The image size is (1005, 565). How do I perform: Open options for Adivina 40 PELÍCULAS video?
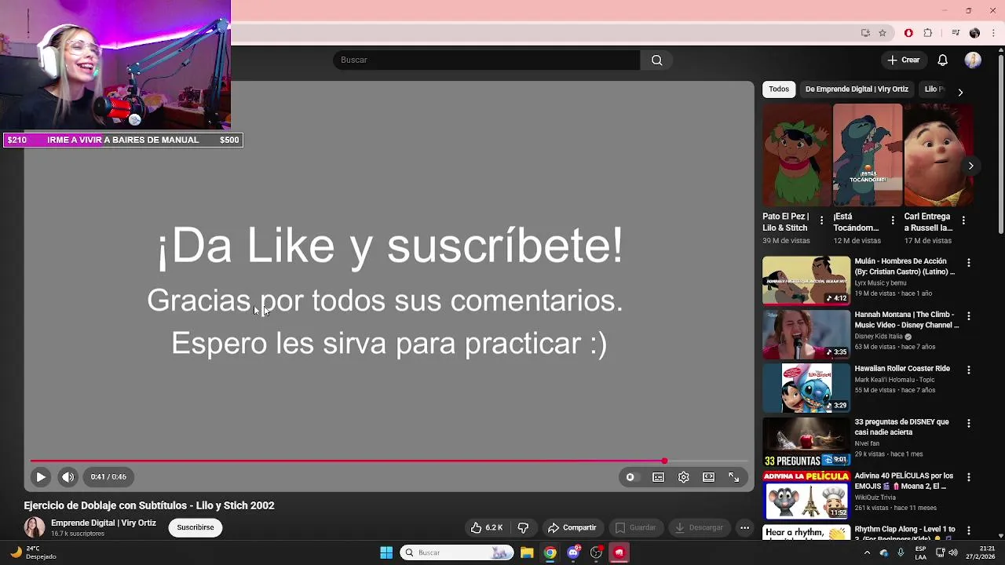click(x=969, y=477)
